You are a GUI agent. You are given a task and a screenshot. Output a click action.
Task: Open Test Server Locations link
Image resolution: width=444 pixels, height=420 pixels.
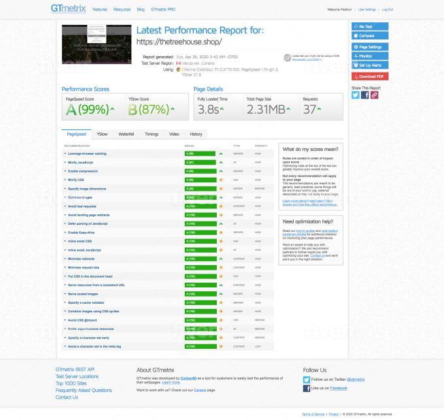(x=77, y=376)
